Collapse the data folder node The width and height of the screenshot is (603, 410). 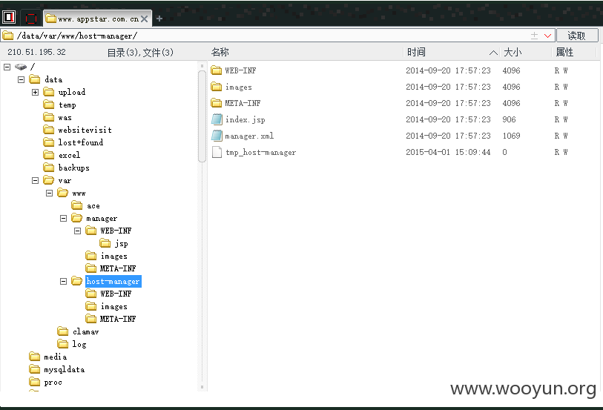coord(22,79)
